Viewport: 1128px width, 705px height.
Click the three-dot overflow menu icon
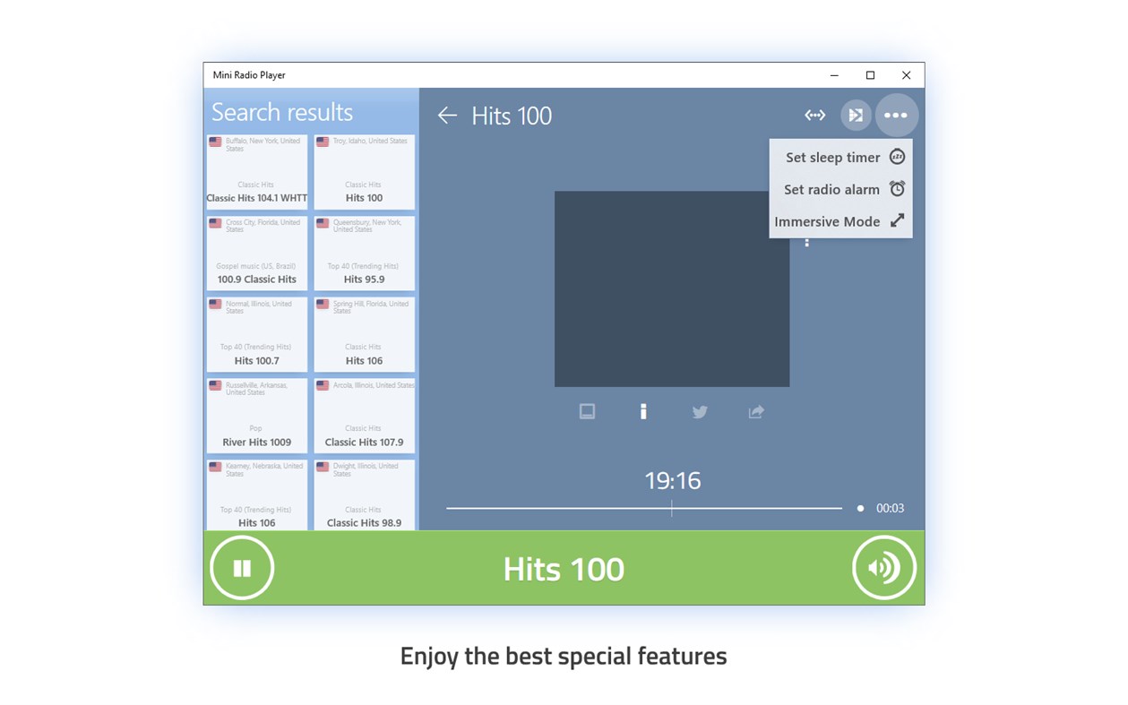coord(896,115)
